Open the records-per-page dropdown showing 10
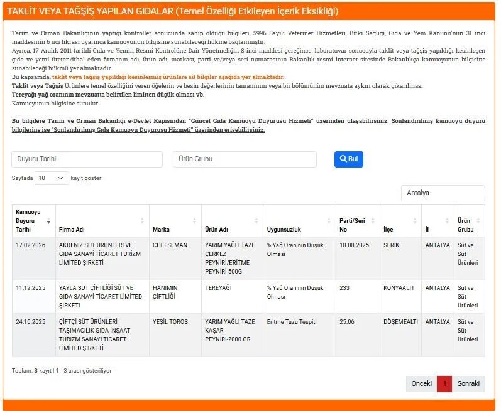 click(52, 178)
